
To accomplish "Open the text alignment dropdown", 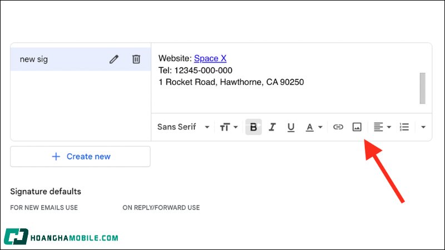I will pyautogui.click(x=382, y=127).
